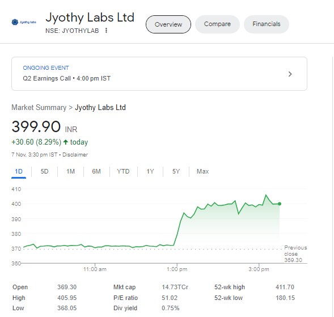This screenshot has height=317, width=334.
Task: Click the +30.60 (8.29%) change text
Action: pyautogui.click(x=36, y=142)
